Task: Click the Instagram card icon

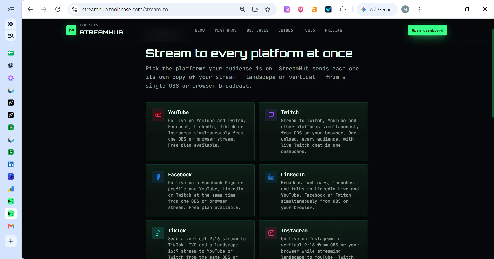Action: click(271, 233)
